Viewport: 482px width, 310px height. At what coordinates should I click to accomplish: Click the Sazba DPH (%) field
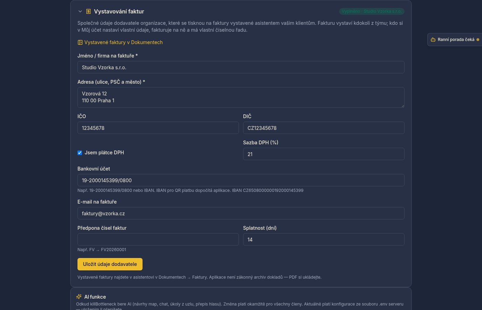[x=324, y=154]
